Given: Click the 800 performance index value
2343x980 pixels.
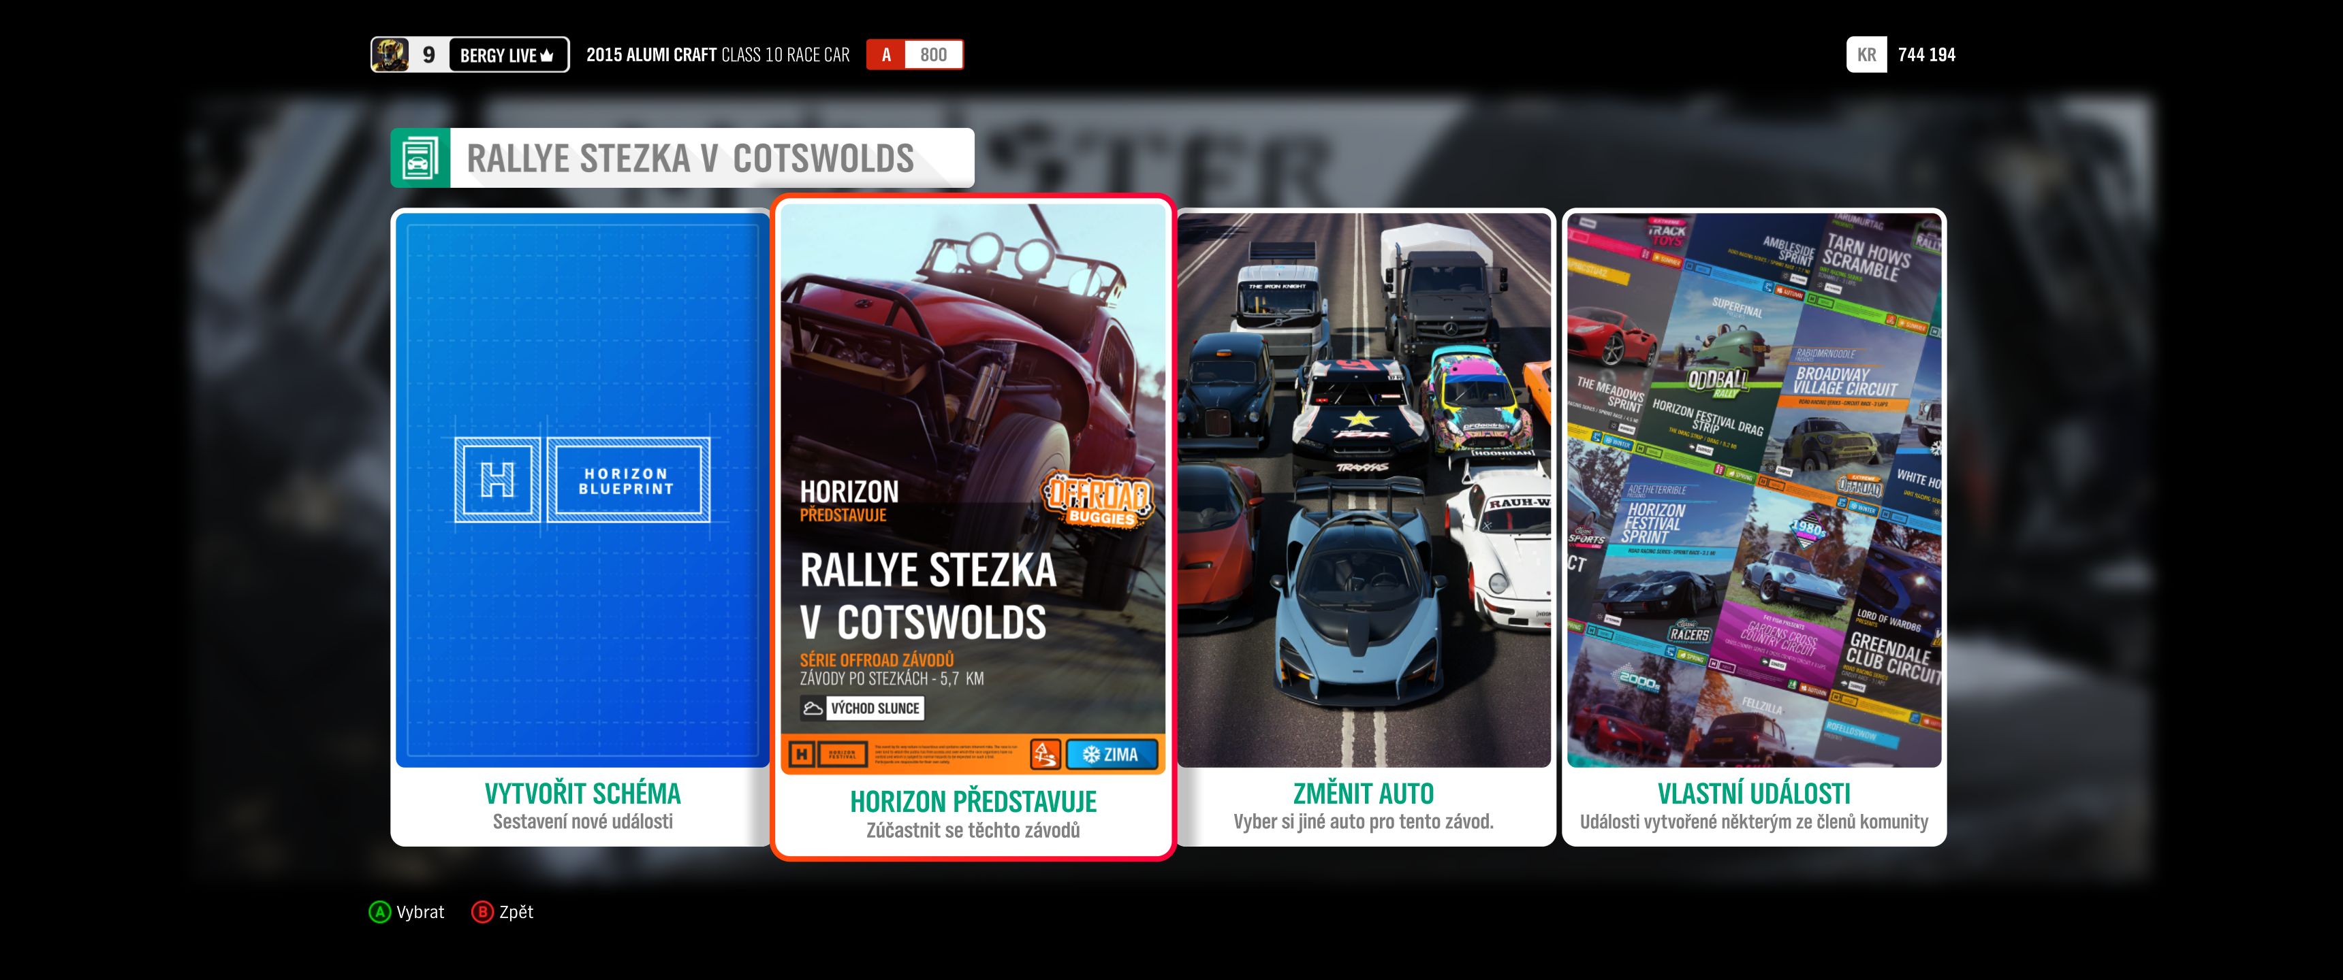Looking at the screenshot, I should pyautogui.click(x=933, y=54).
